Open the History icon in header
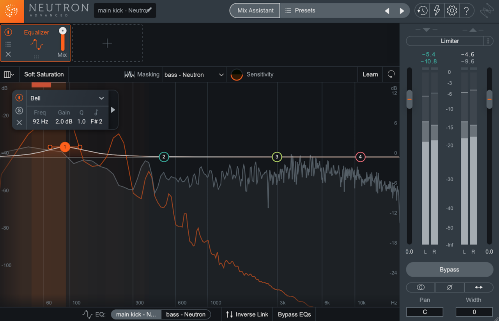499x321 pixels. pos(422,11)
